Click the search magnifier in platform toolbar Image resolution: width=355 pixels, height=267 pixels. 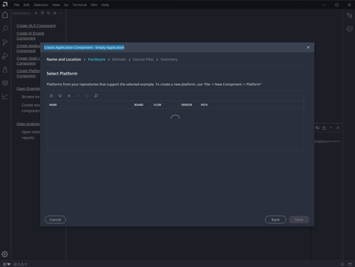pyautogui.click(x=96, y=96)
